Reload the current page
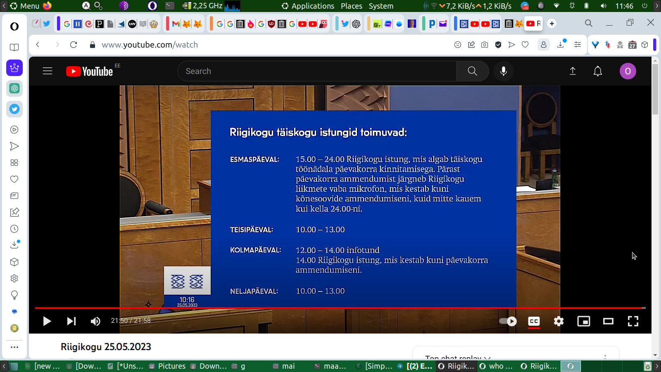Image resolution: width=661 pixels, height=372 pixels. click(74, 45)
